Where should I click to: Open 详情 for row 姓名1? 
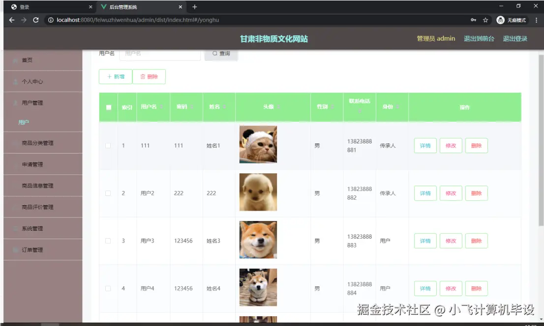click(425, 145)
